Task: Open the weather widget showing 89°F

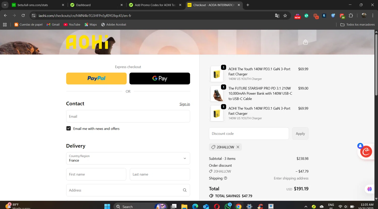Action: tap(18, 206)
